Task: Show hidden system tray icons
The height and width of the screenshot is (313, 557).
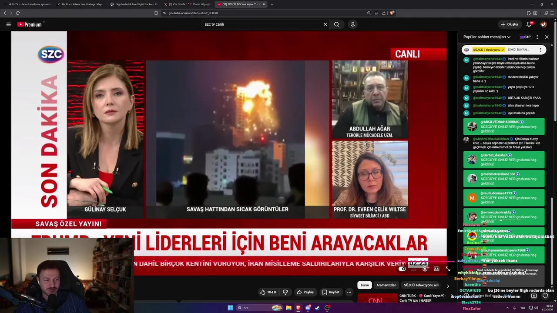Action: tap(507, 308)
